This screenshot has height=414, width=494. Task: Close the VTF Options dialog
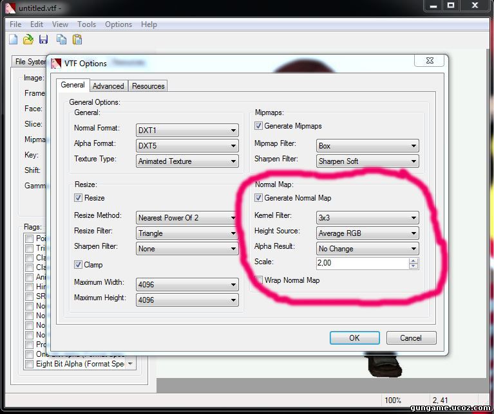(430, 60)
